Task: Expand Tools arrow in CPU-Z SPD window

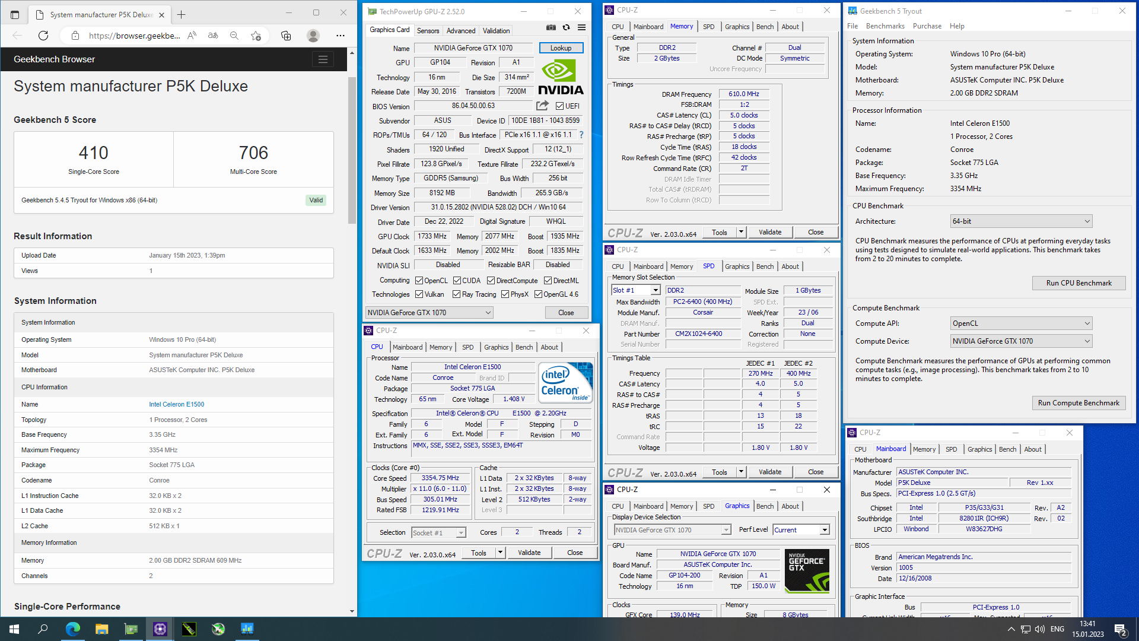Action: tap(741, 472)
